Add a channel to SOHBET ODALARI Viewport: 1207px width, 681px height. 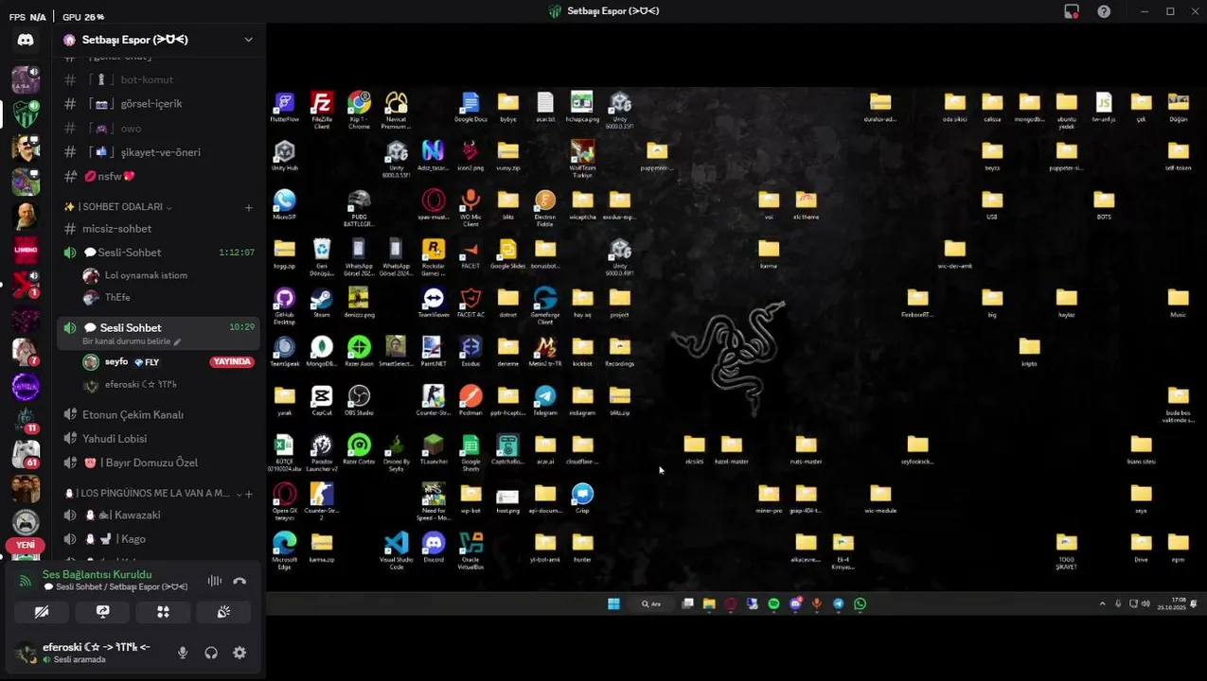[x=249, y=207]
